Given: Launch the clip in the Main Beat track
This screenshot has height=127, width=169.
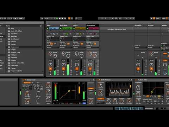Looking at the screenshot, I should (61, 28).
